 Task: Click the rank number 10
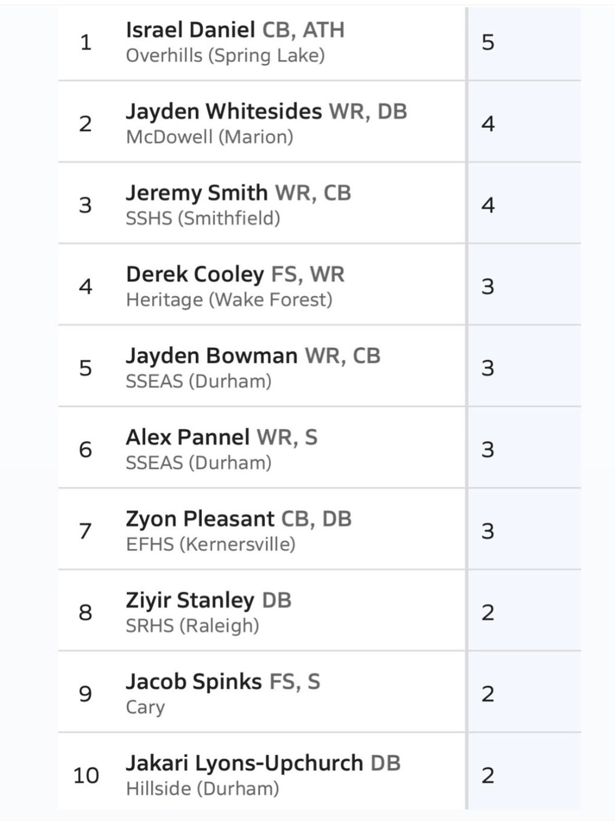pyautogui.click(x=86, y=776)
